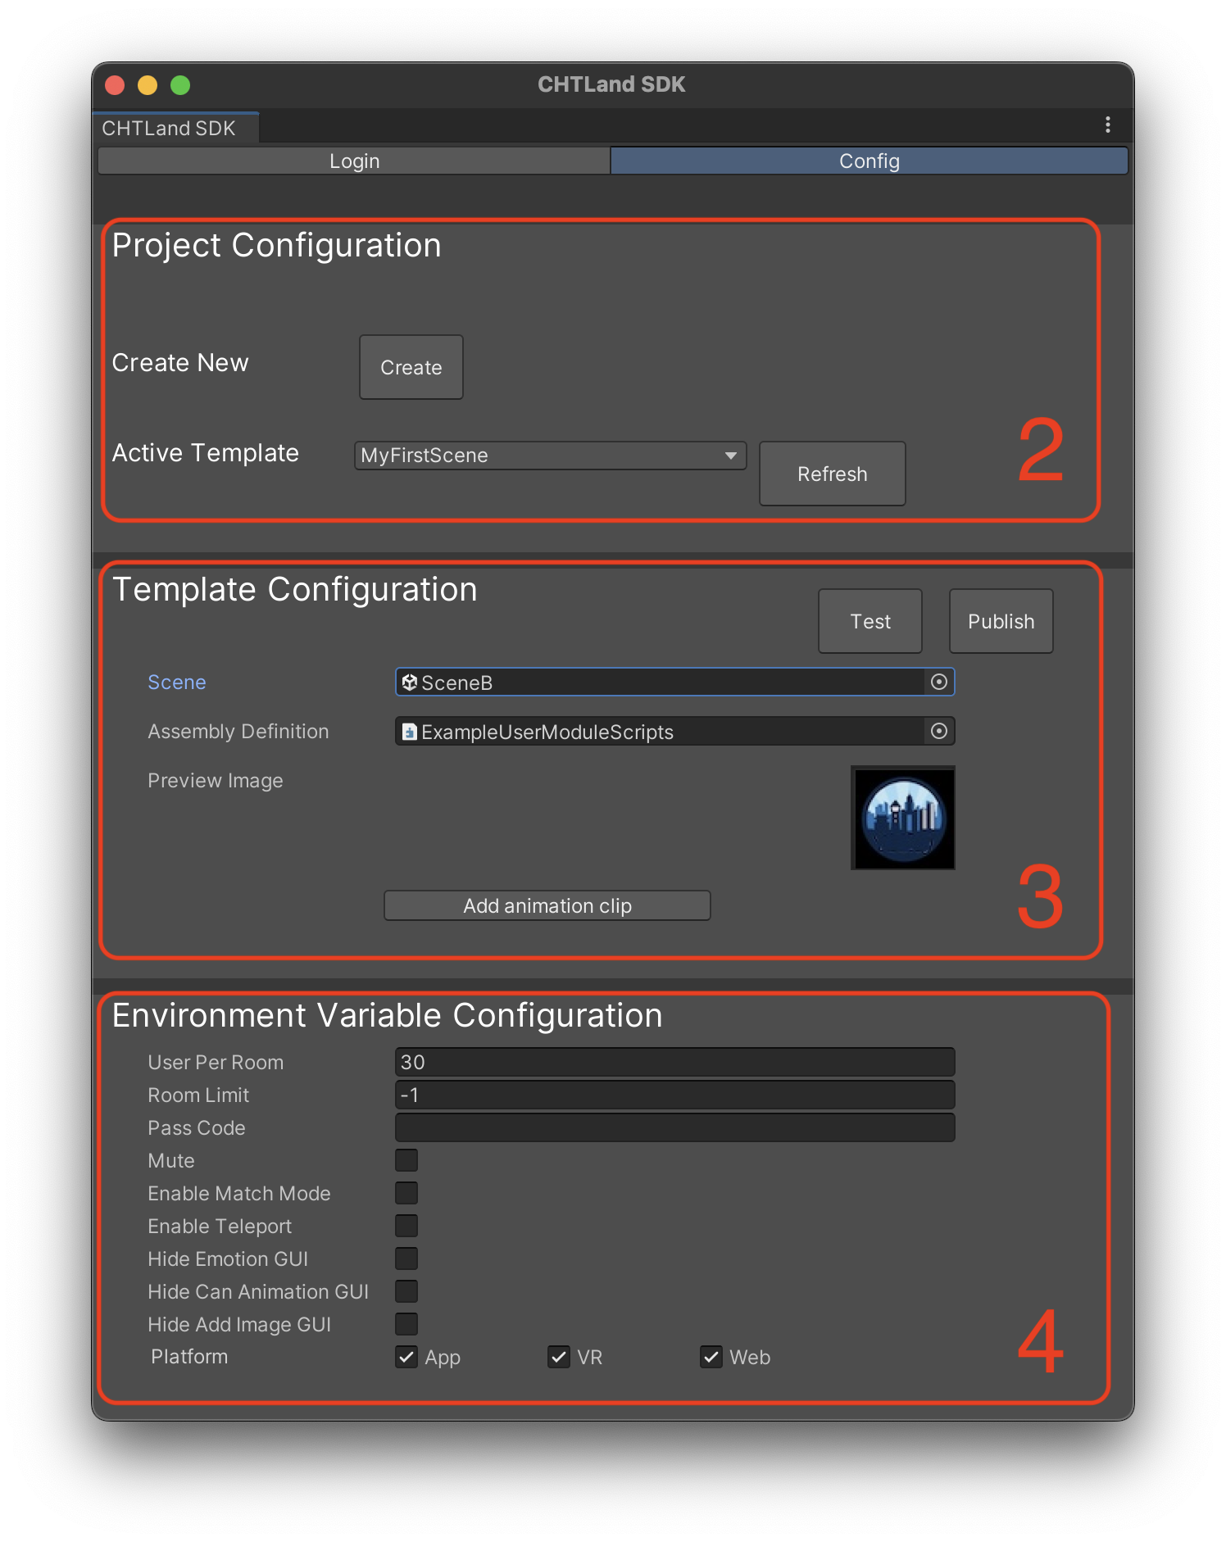Screen dimensions: 1226x1542
Task: Click the User Per Room input field
Action: tap(675, 1062)
